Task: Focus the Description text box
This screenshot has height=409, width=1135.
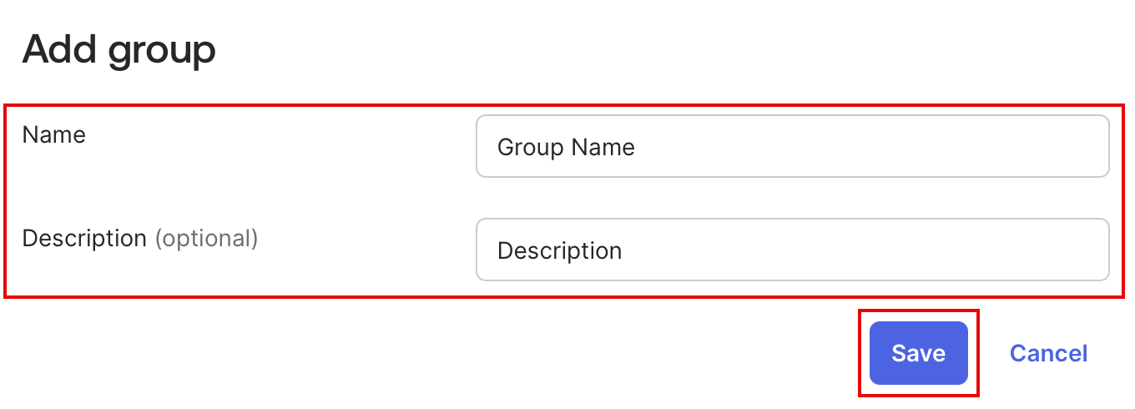Action: click(x=792, y=250)
